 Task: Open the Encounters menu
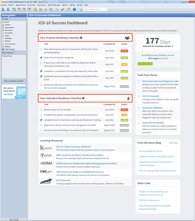tap(32, 5)
